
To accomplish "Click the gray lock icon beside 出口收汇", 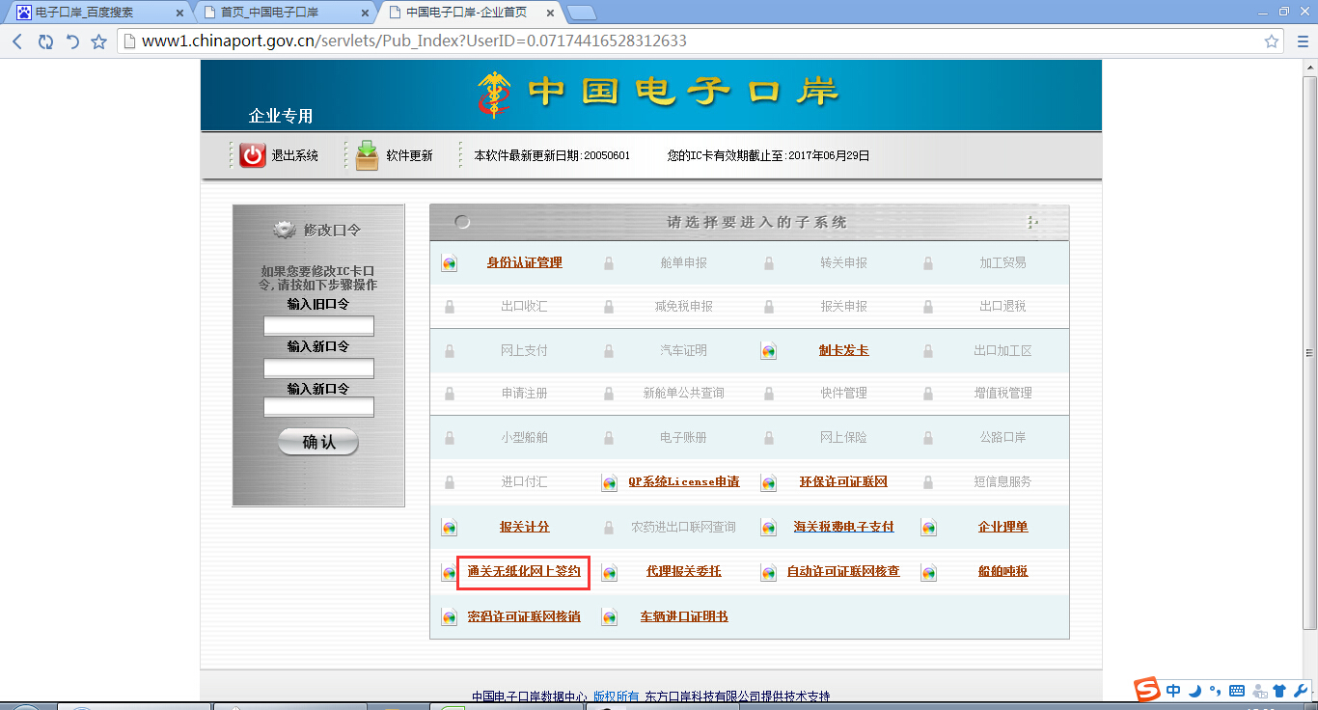I will pos(449,307).
